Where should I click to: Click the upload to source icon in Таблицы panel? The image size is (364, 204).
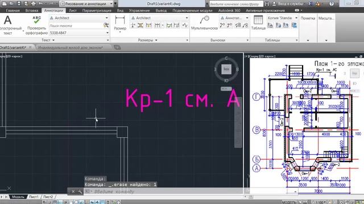286,25
